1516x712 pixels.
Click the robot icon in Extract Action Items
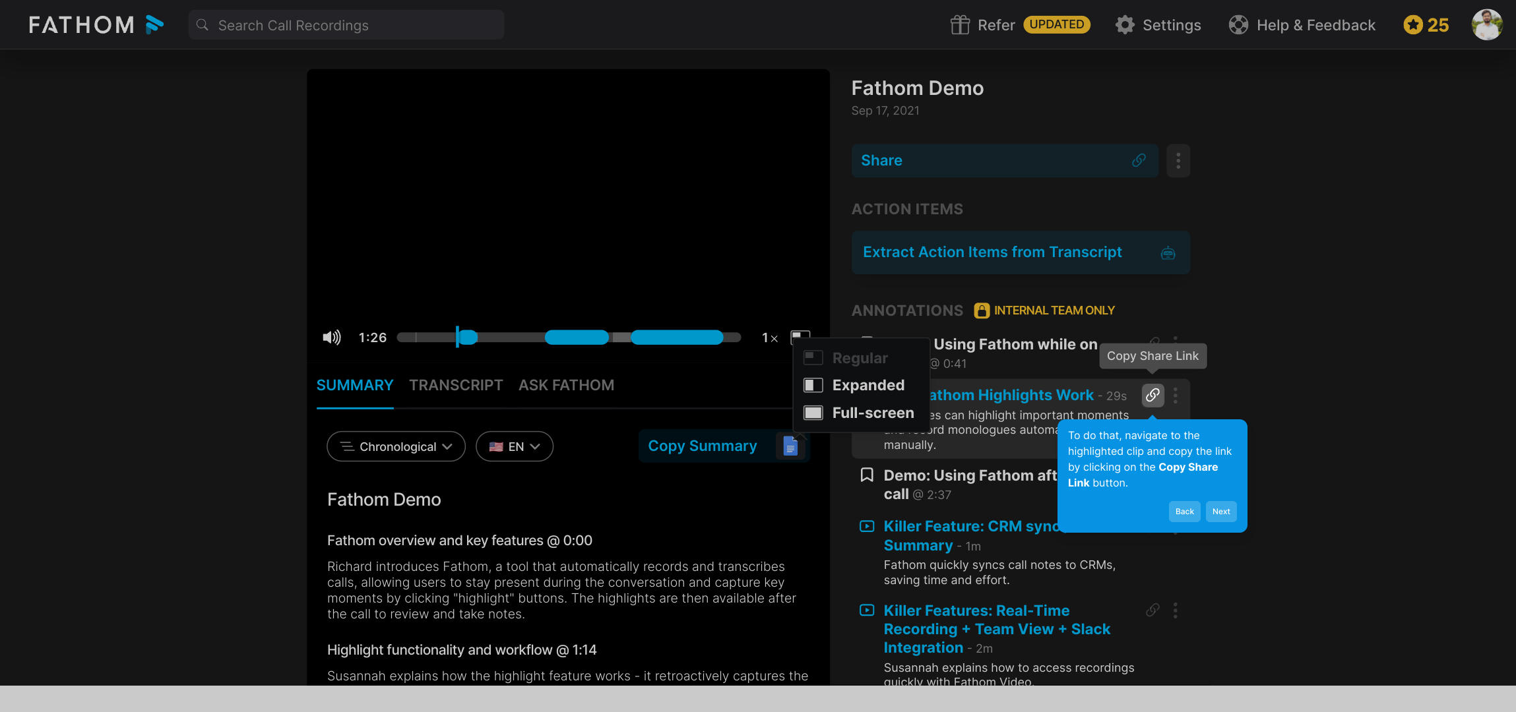coord(1168,252)
